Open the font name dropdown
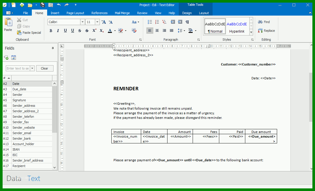The width and height of the screenshot is (315, 191). [x=82, y=22]
